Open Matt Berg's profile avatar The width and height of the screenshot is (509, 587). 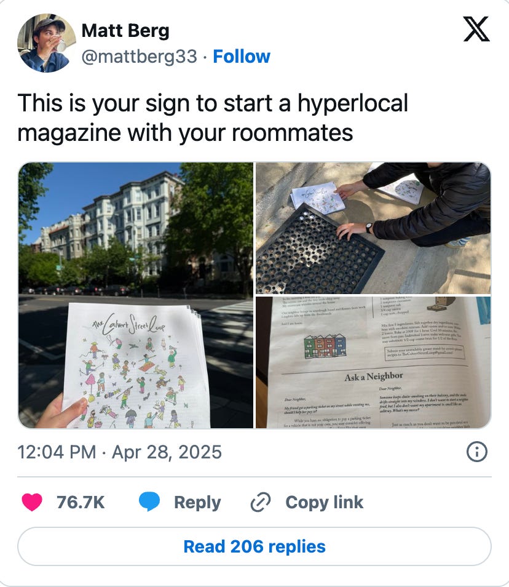(x=46, y=42)
